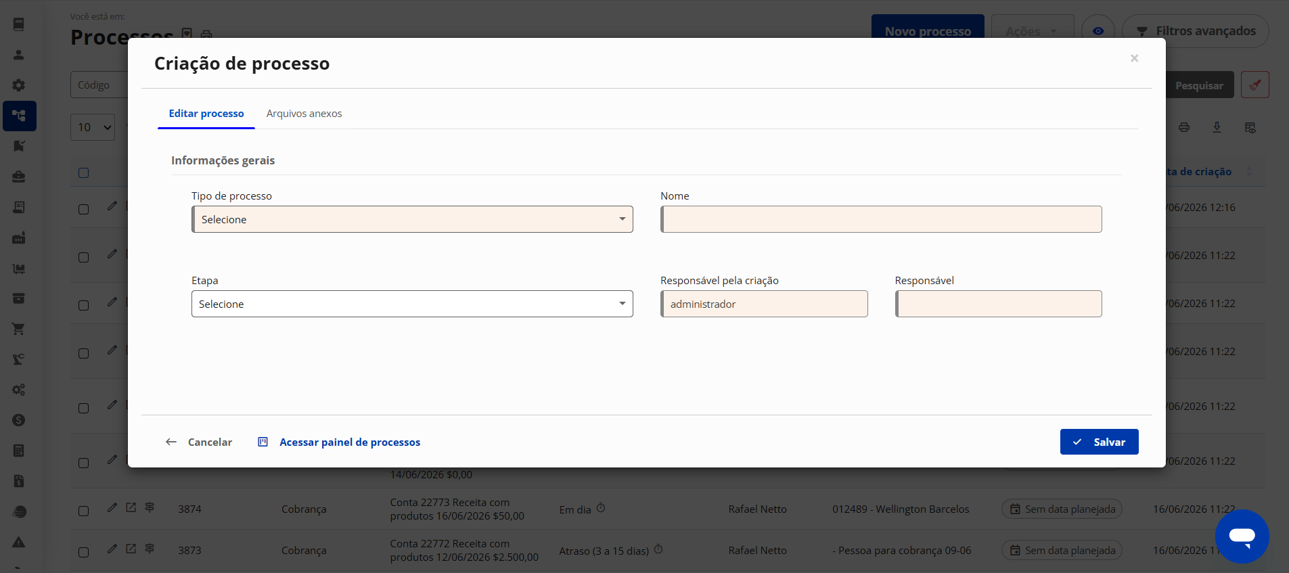Click the chat support bubble icon

pyautogui.click(x=1242, y=536)
